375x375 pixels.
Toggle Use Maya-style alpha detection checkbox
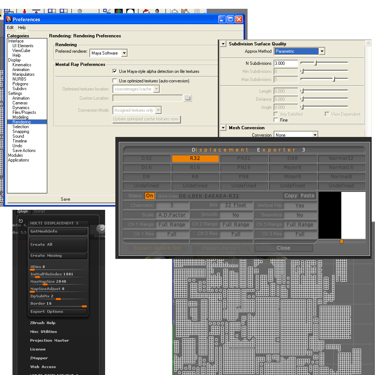pos(115,71)
